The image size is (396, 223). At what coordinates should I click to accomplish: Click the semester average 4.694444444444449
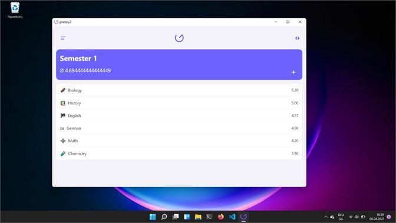(85, 71)
